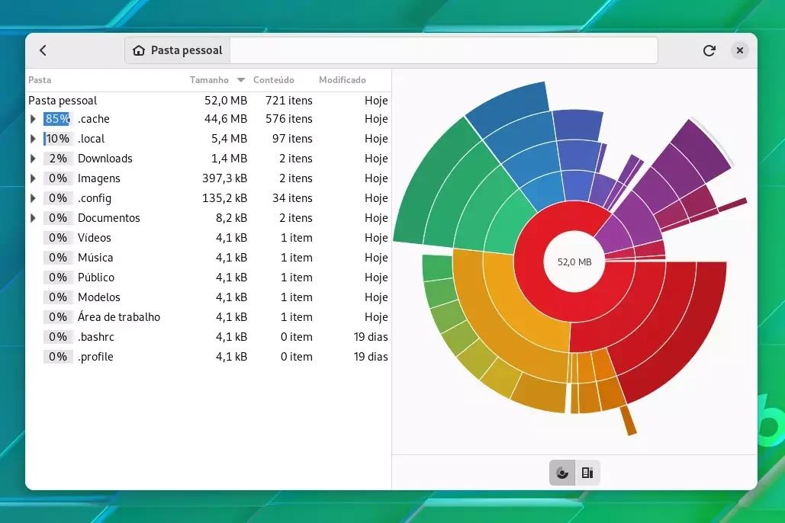Sort by the Modificado column header
This screenshot has width=785, height=523.
pos(343,80)
